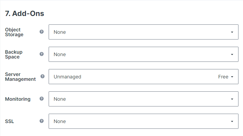The height and width of the screenshot is (136, 243).
Task: Open the Server Management Unmanaged dropdown
Action: pos(144,77)
